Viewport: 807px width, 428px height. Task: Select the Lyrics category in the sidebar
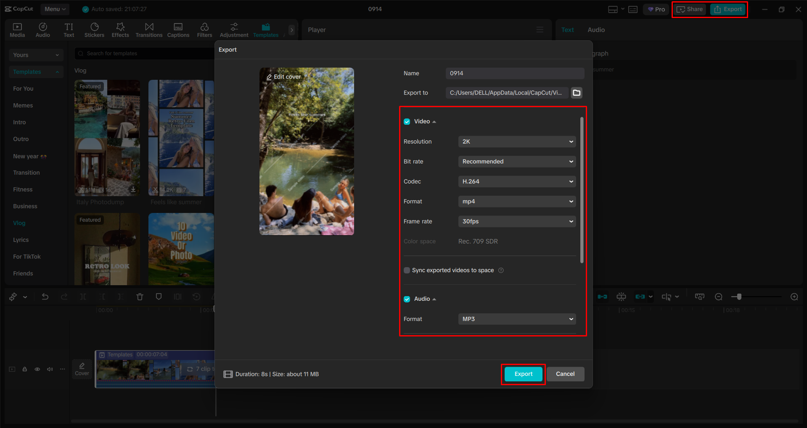(x=21, y=239)
